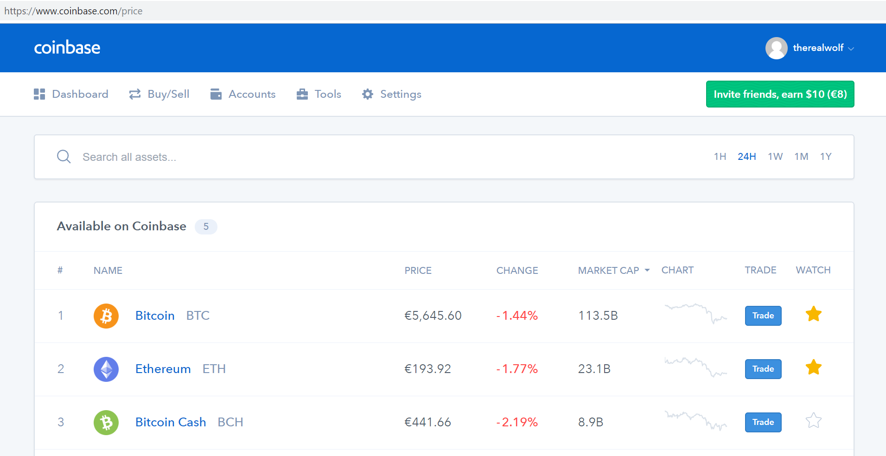
Task: Click Bitcoin Cash price €441.66
Action: 427,422
